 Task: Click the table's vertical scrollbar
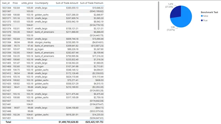click(158, 15)
